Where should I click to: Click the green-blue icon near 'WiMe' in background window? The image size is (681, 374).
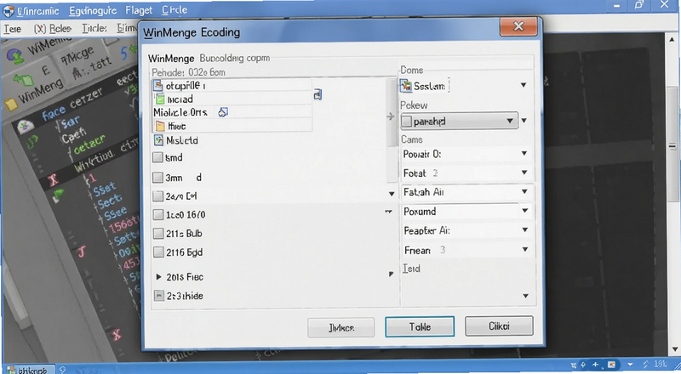pos(16,55)
